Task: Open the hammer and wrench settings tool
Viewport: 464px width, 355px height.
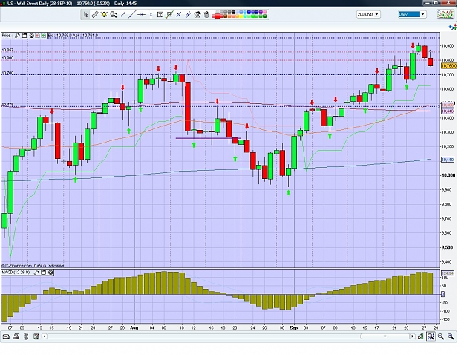Action: [x=197, y=14]
